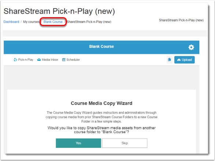
Task: Click the copy document icon beside Upload
Action: click(170, 60)
